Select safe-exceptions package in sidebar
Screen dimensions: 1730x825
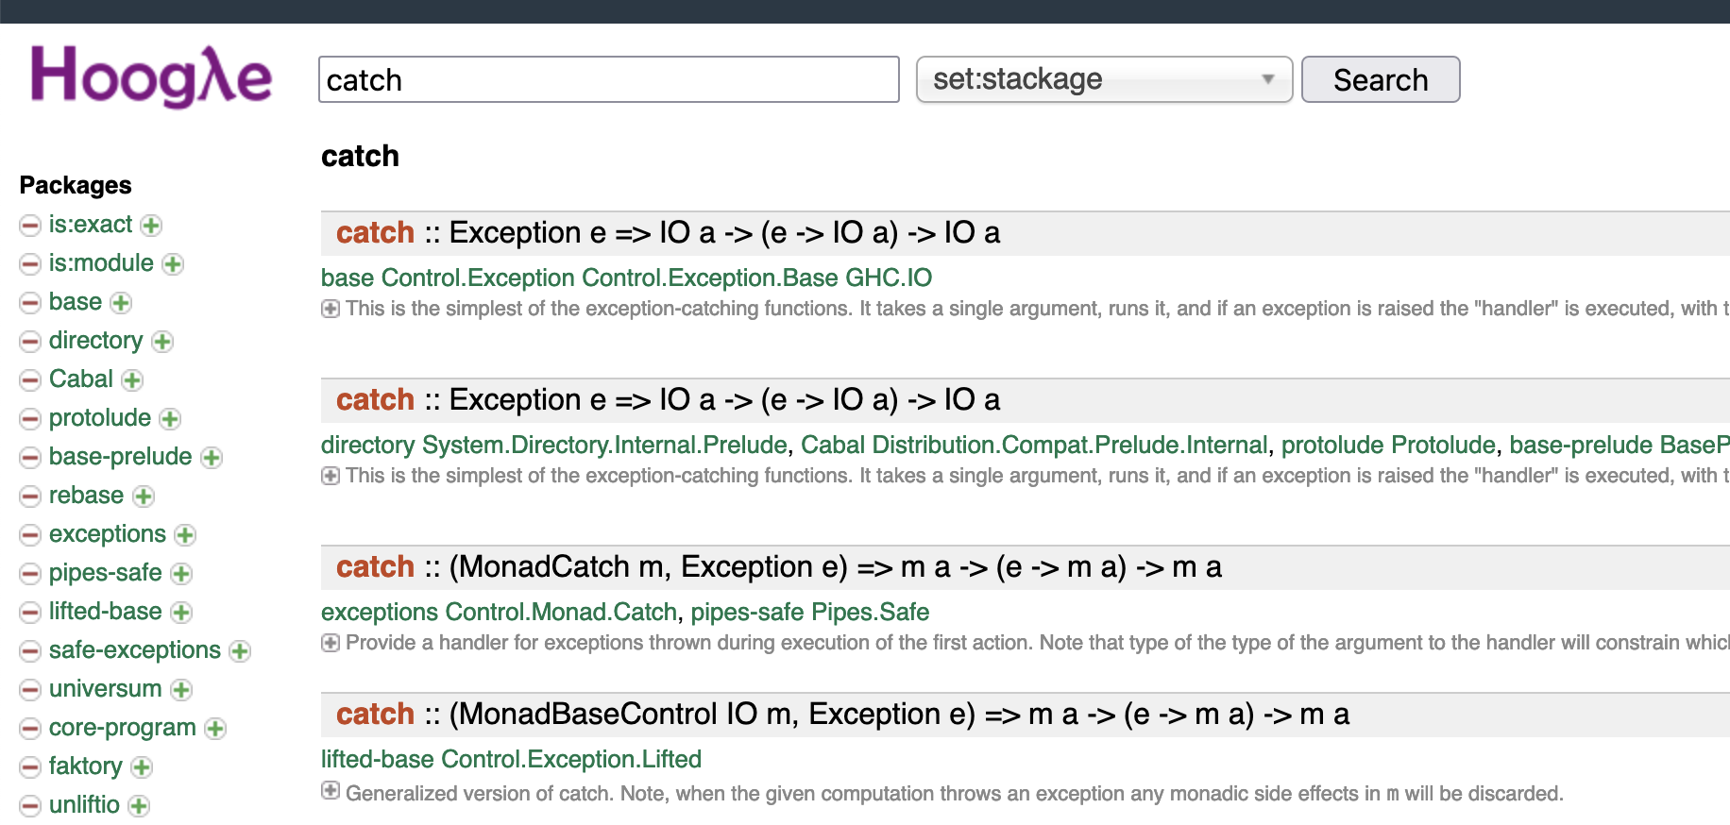(135, 650)
